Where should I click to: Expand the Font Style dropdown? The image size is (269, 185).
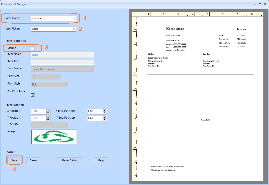point(66,84)
